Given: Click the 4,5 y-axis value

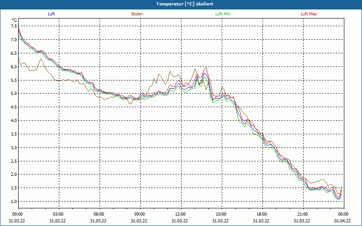Looking at the screenshot, I should pyautogui.click(x=14, y=107).
